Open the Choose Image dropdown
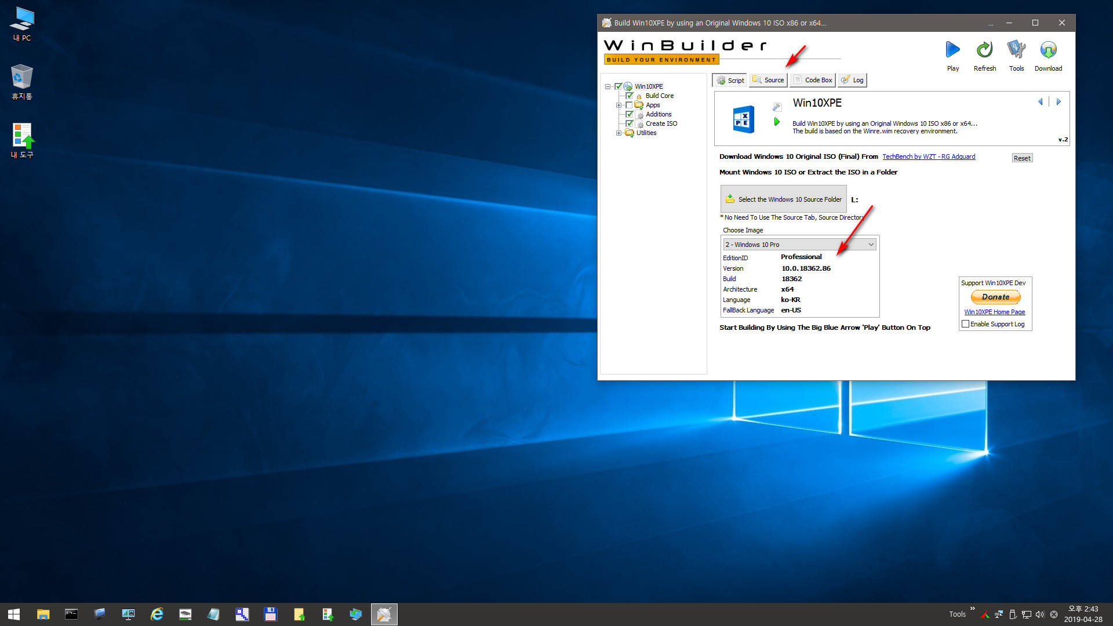Viewport: 1113px width, 626px height. click(x=799, y=245)
